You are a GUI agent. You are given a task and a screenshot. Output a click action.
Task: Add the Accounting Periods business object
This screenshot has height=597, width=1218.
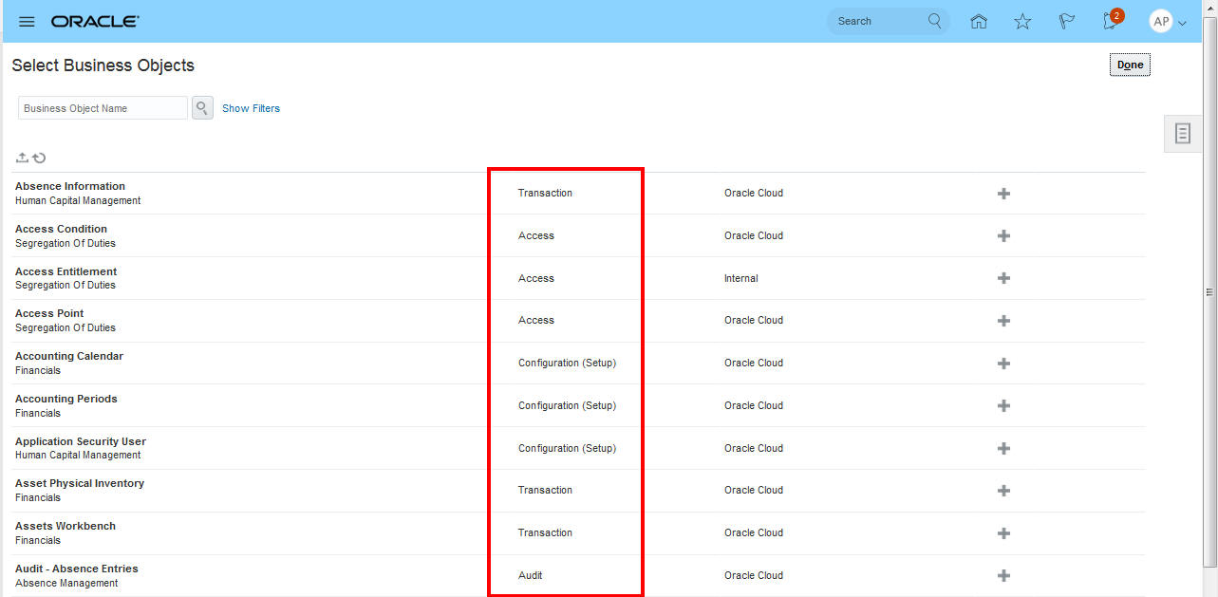point(1003,405)
